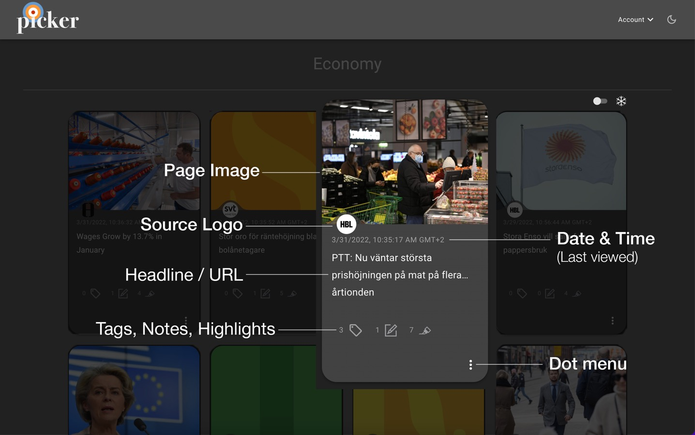The width and height of the screenshot is (695, 435).
Task: Click the svt source logo
Action: pyautogui.click(x=230, y=210)
